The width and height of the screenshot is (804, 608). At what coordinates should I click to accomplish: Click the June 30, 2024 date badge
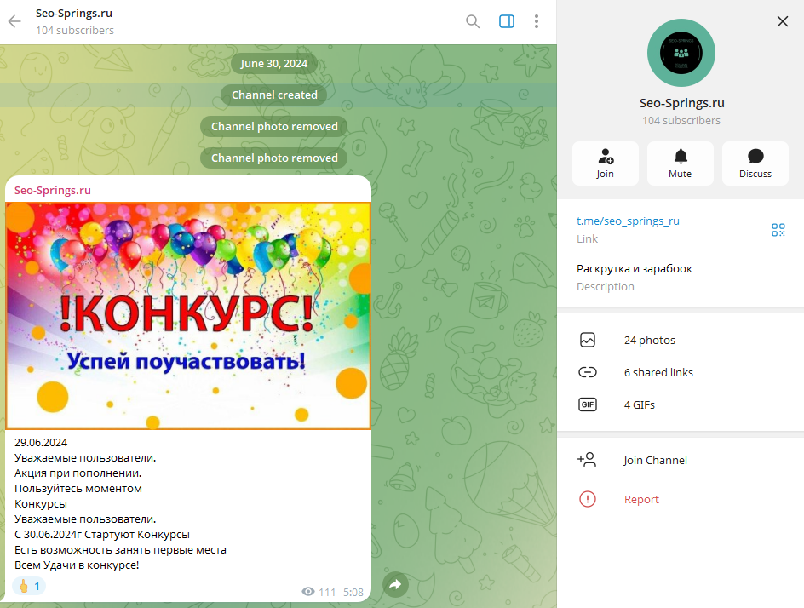click(273, 64)
